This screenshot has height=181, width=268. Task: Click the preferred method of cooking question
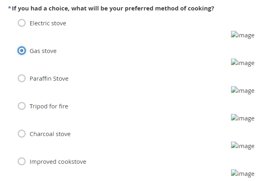113,8
